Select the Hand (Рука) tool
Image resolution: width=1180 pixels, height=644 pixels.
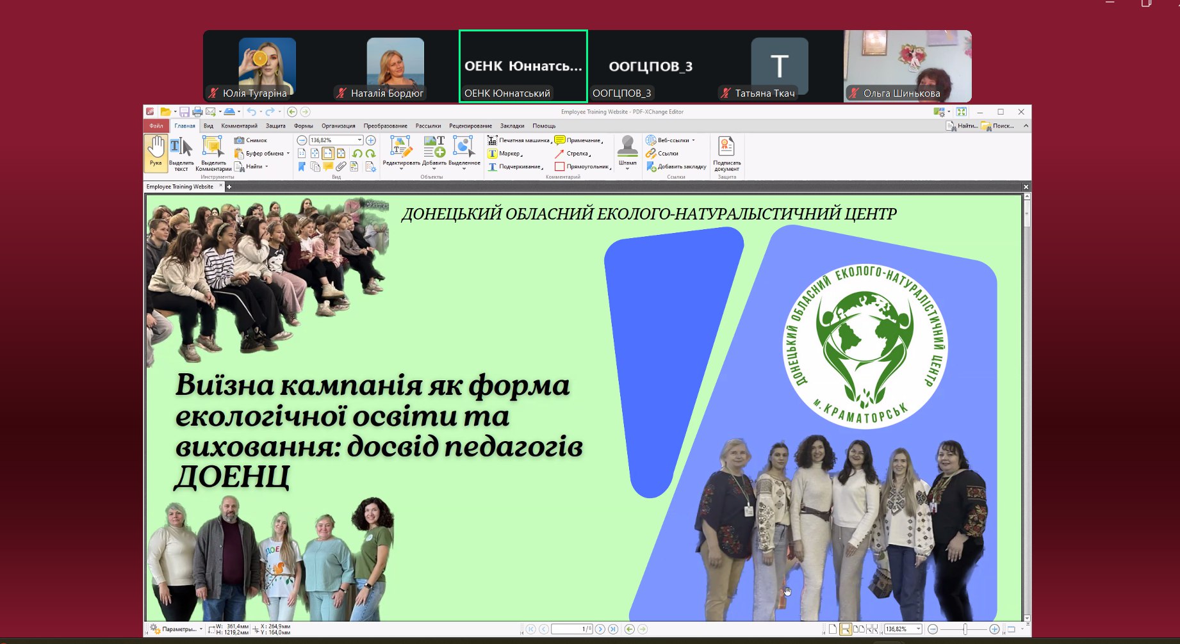156,152
